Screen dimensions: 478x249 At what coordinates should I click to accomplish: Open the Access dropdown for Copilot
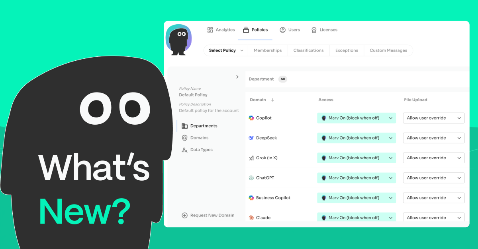(x=357, y=118)
